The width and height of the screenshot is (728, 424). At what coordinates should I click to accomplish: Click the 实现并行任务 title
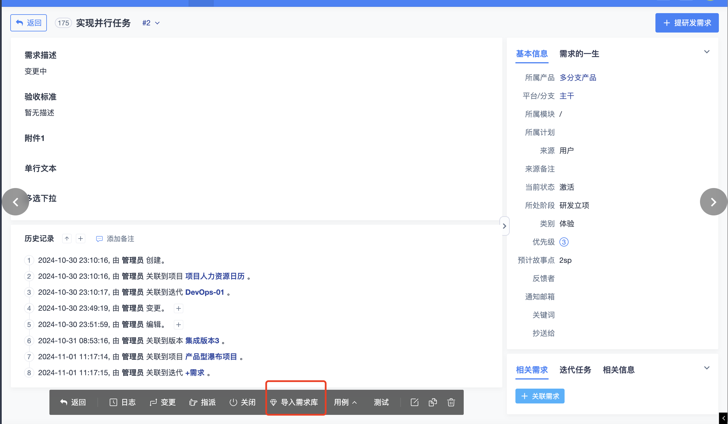point(103,23)
